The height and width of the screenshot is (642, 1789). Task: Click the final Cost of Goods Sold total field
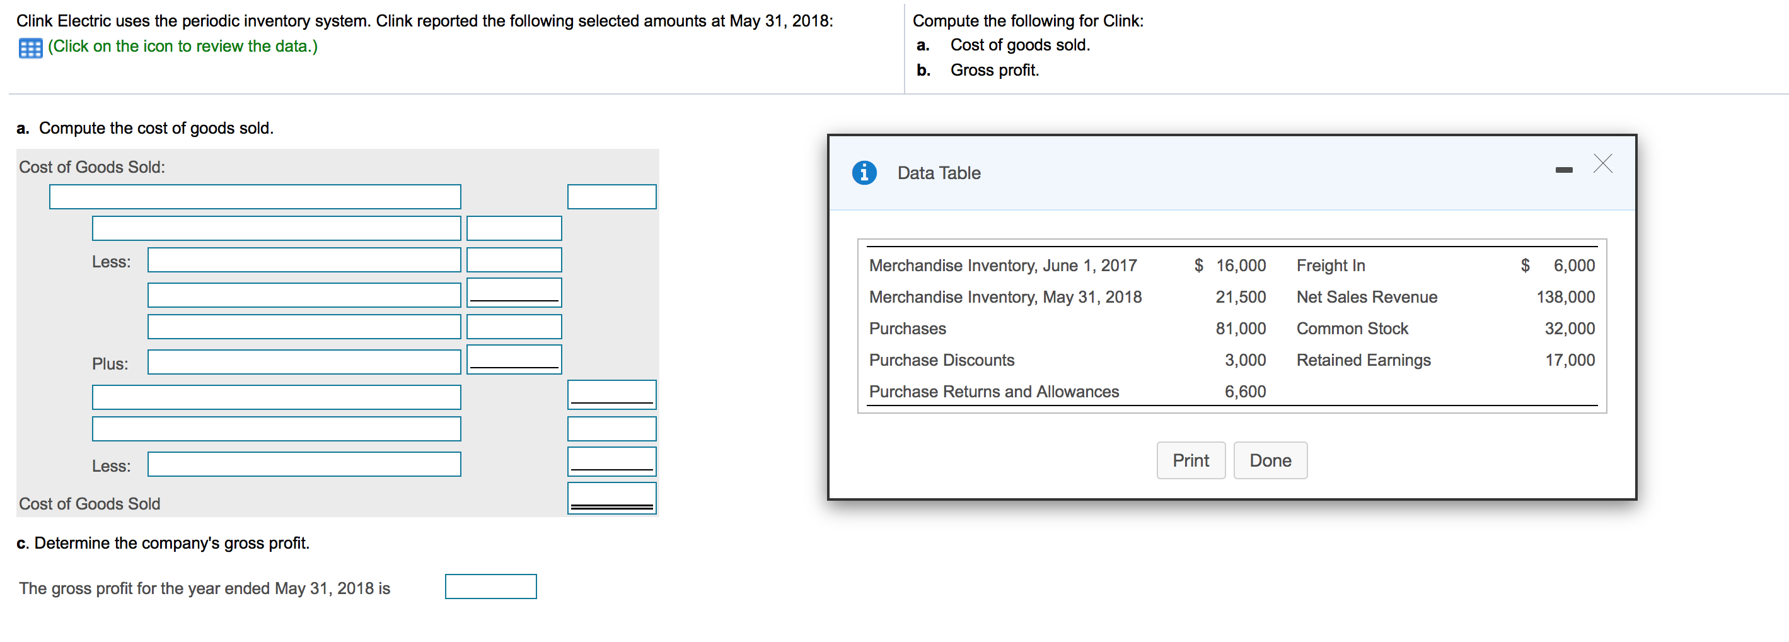click(x=611, y=498)
